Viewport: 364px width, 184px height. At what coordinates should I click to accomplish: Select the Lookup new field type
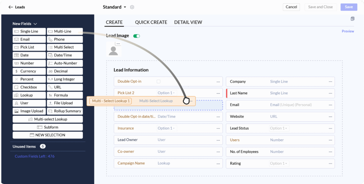(x=29, y=95)
